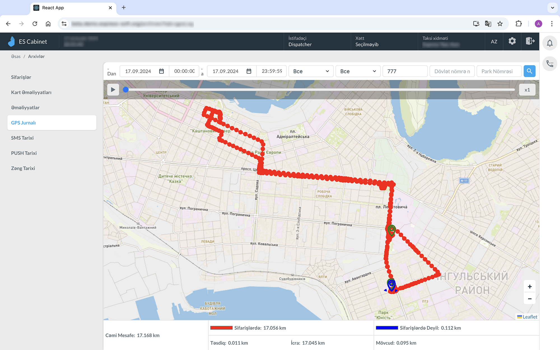Open the tab search chevron
The image size is (560, 350).
552,8
